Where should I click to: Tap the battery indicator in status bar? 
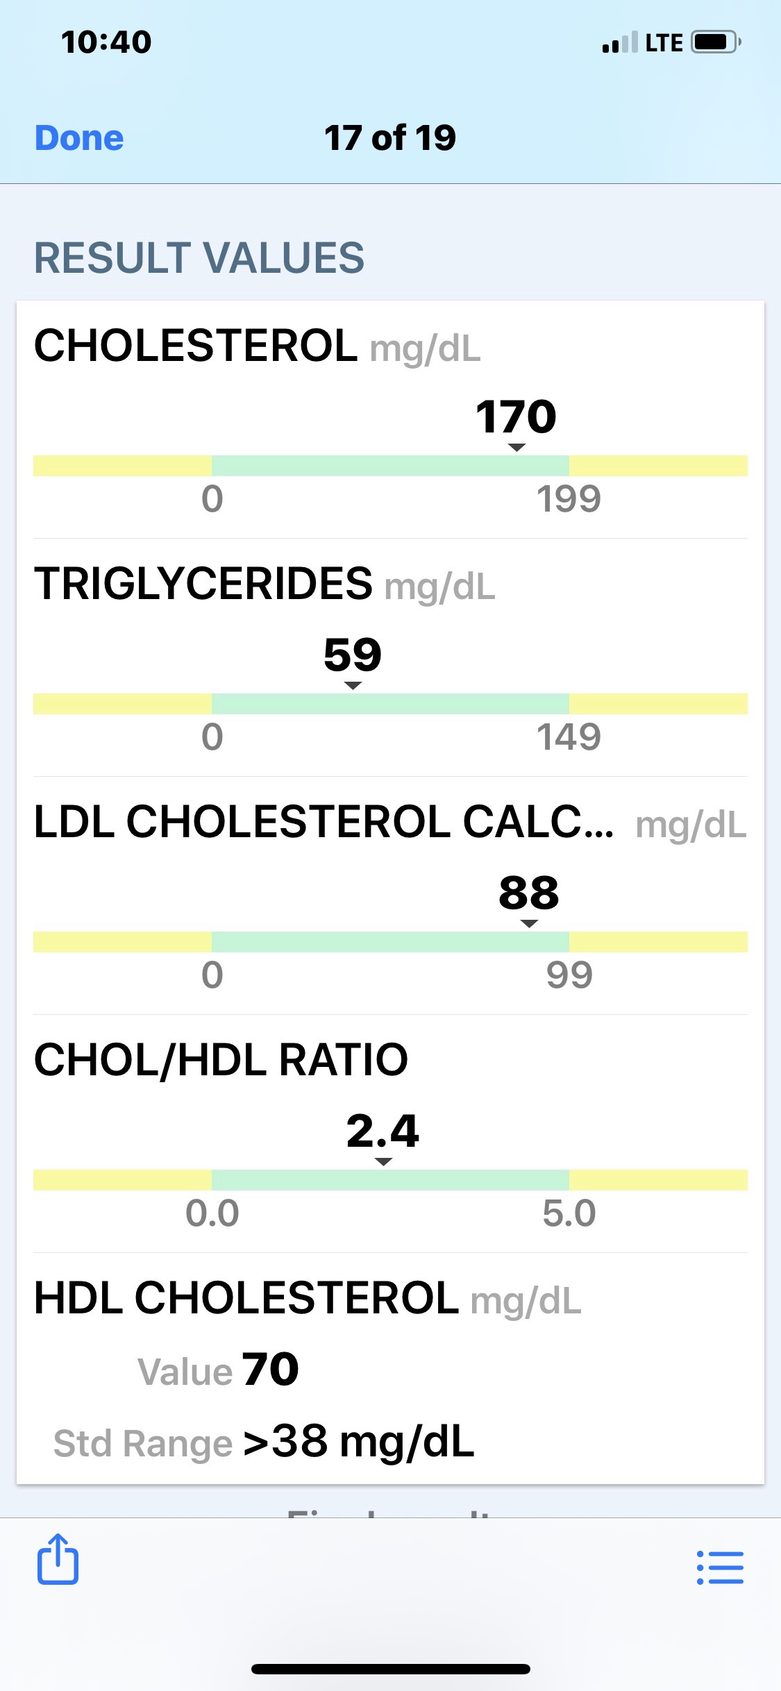[x=716, y=42]
